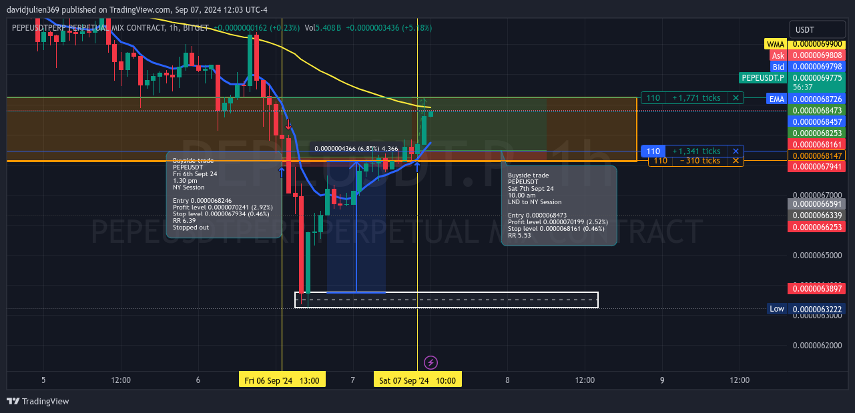Viewport: 855px width, 413px height.
Task: Click the Low price label
Action: click(x=777, y=309)
